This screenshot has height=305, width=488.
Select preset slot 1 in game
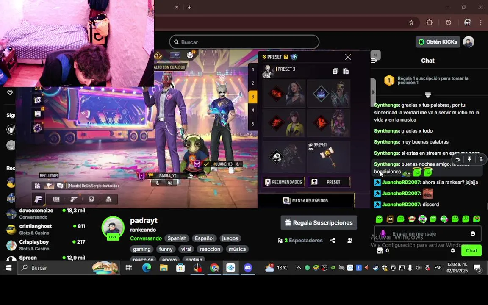pos(253,70)
